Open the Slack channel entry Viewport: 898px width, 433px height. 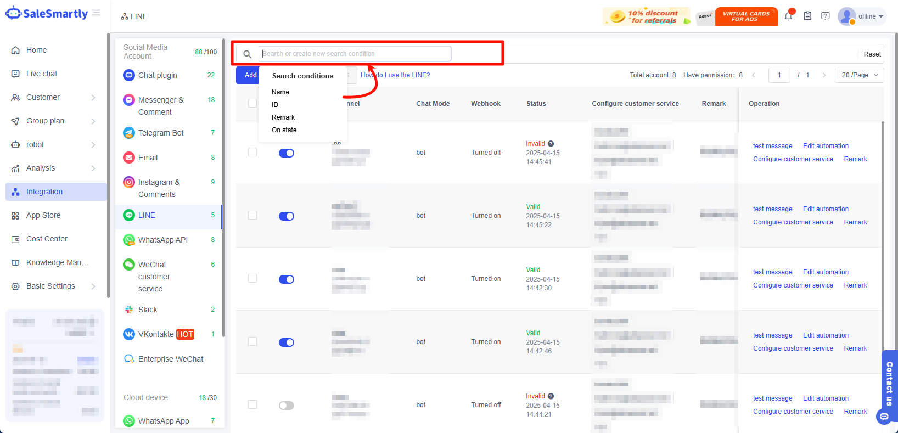point(148,310)
